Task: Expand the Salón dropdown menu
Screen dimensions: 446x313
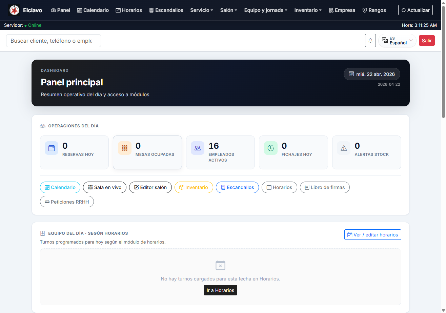Action: [x=229, y=10]
